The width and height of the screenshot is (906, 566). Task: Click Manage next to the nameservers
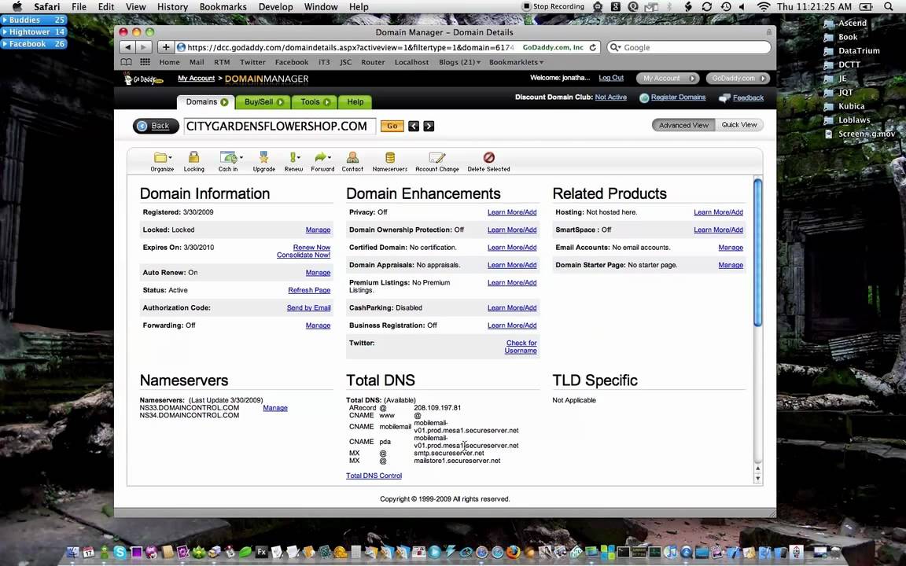[275, 408]
